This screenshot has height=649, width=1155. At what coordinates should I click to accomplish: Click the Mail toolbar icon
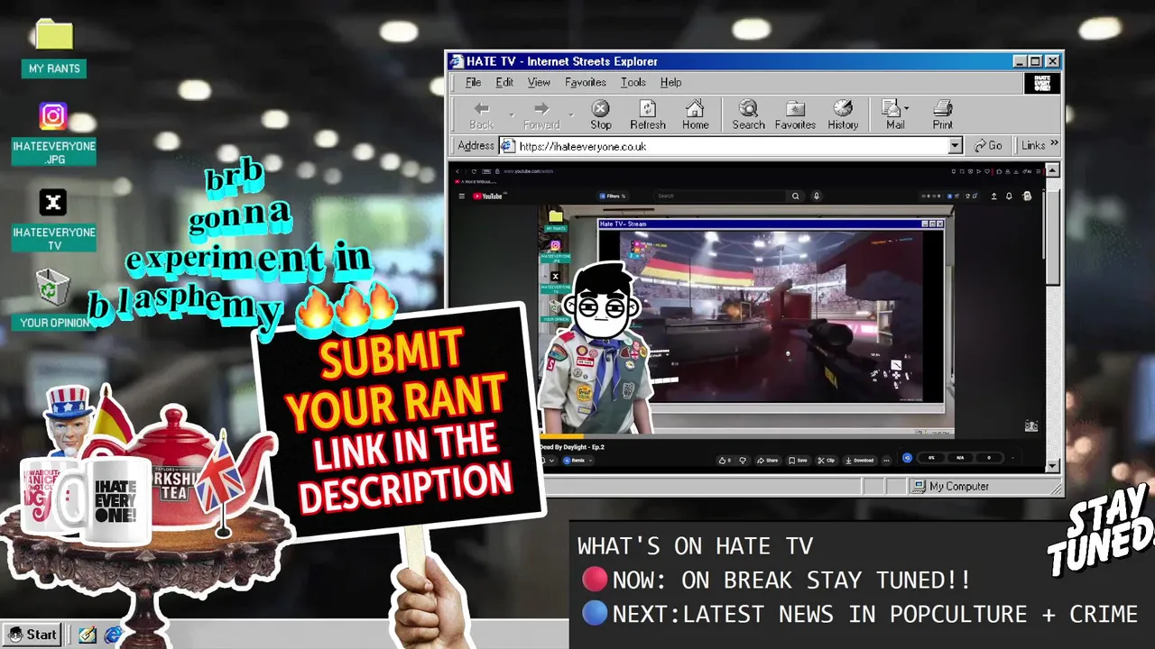894,115
